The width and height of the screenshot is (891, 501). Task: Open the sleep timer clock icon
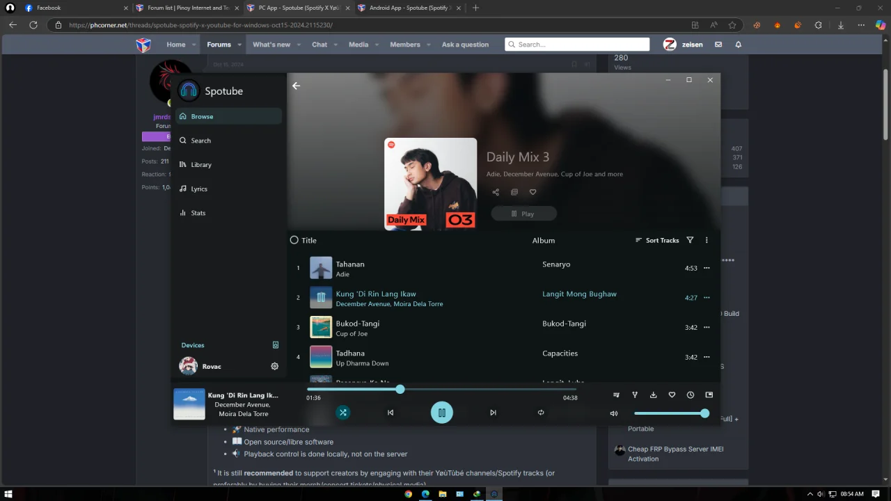691,395
